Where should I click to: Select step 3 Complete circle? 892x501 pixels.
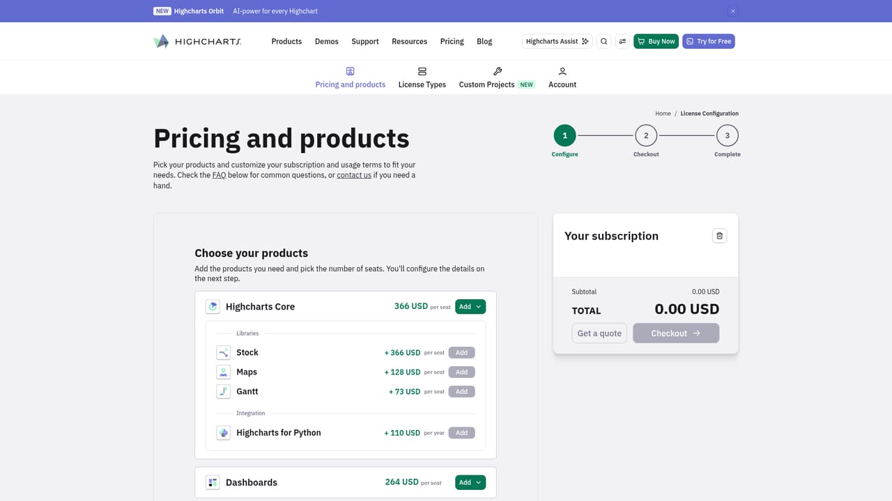click(x=728, y=136)
